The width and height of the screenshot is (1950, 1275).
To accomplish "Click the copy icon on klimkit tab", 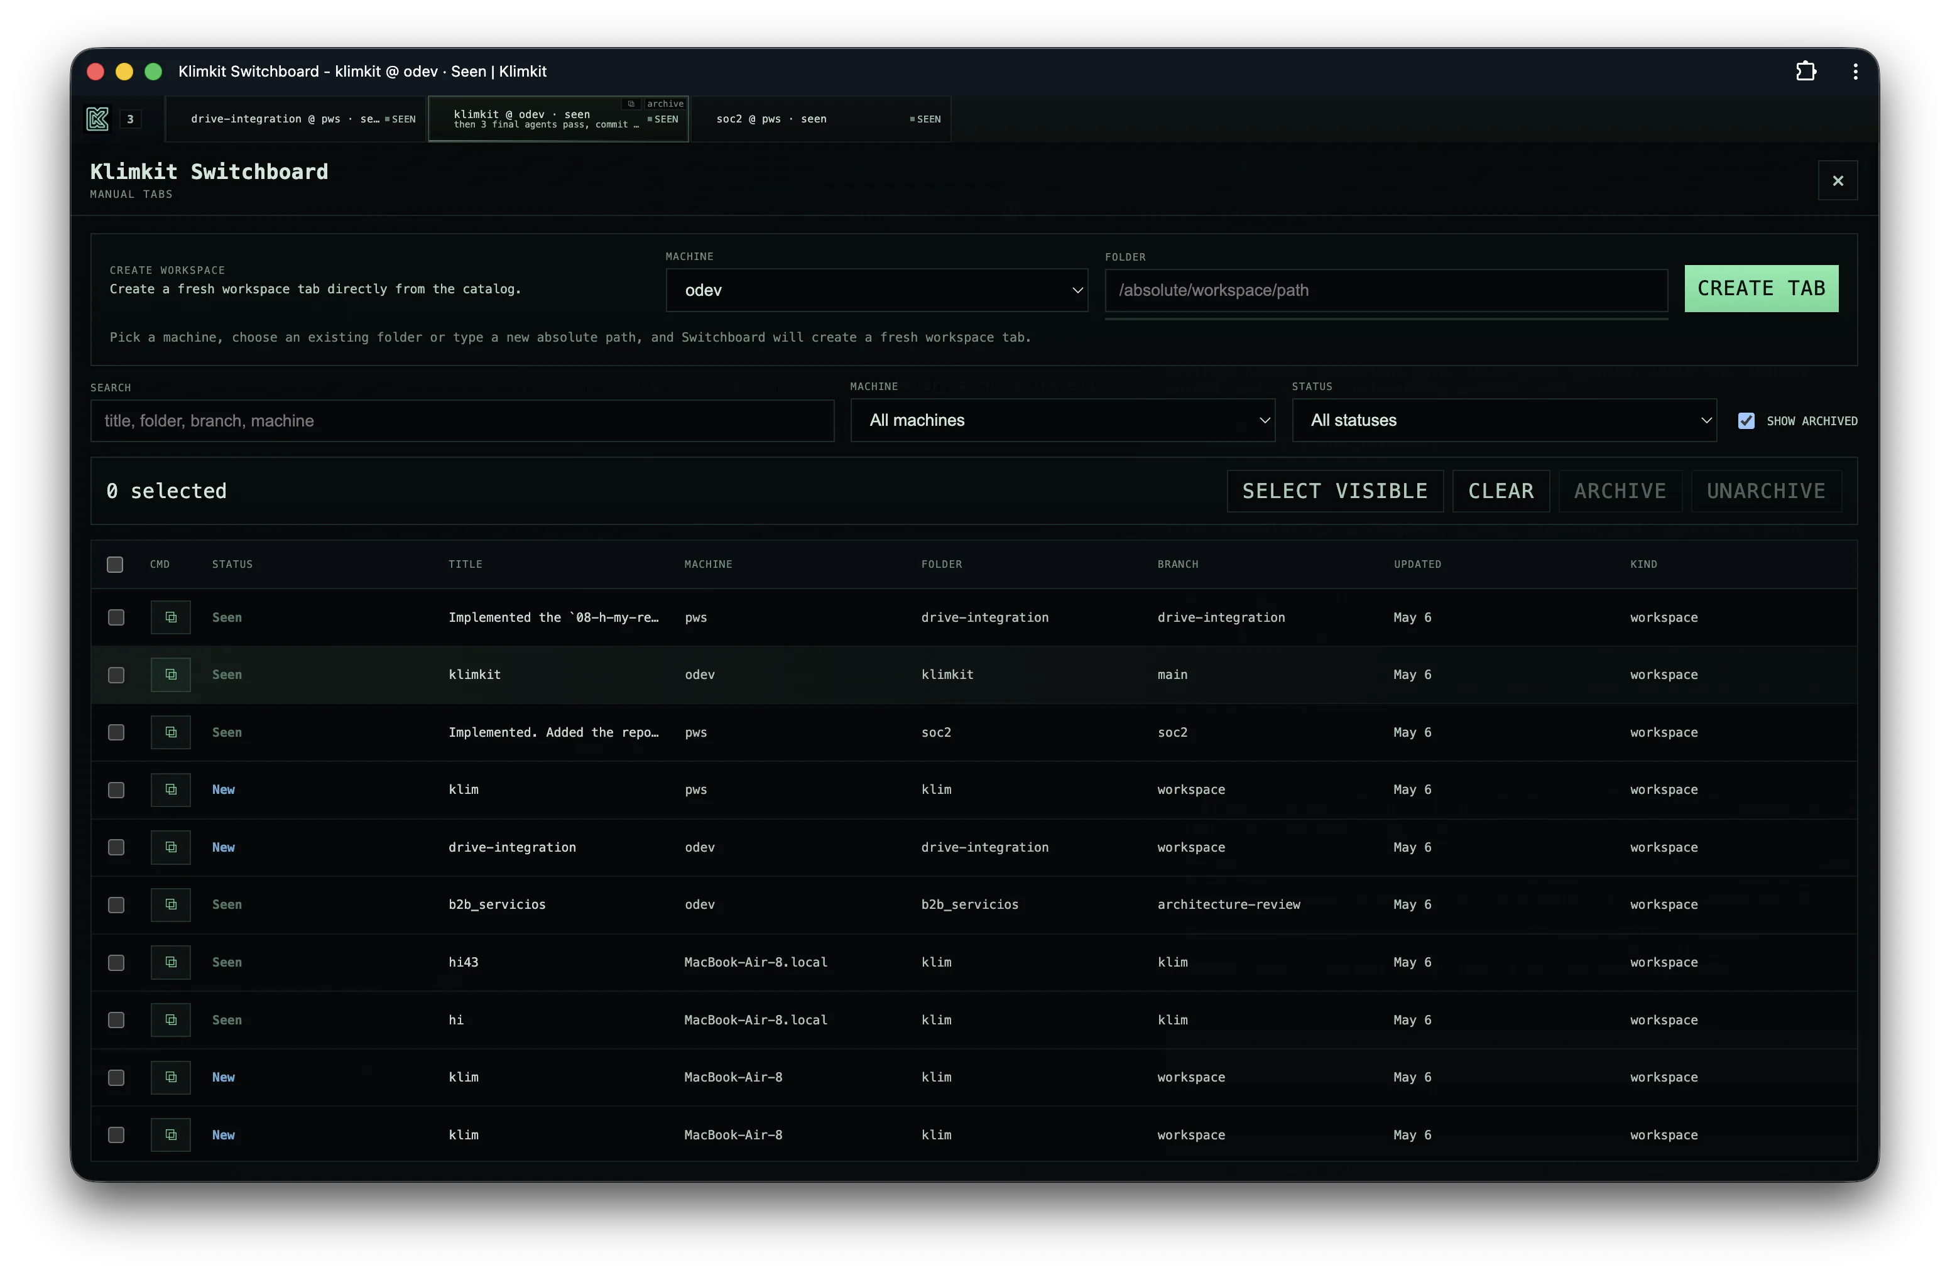I will (x=631, y=104).
